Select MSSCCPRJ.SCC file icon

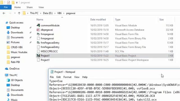[38, 51]
